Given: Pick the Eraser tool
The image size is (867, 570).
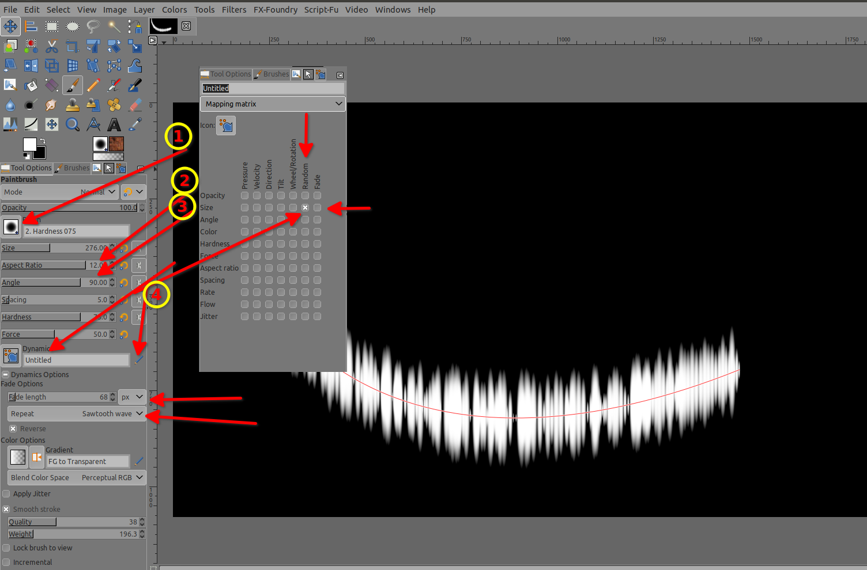Looking at the screenshot, I should [x=135, y=105].
